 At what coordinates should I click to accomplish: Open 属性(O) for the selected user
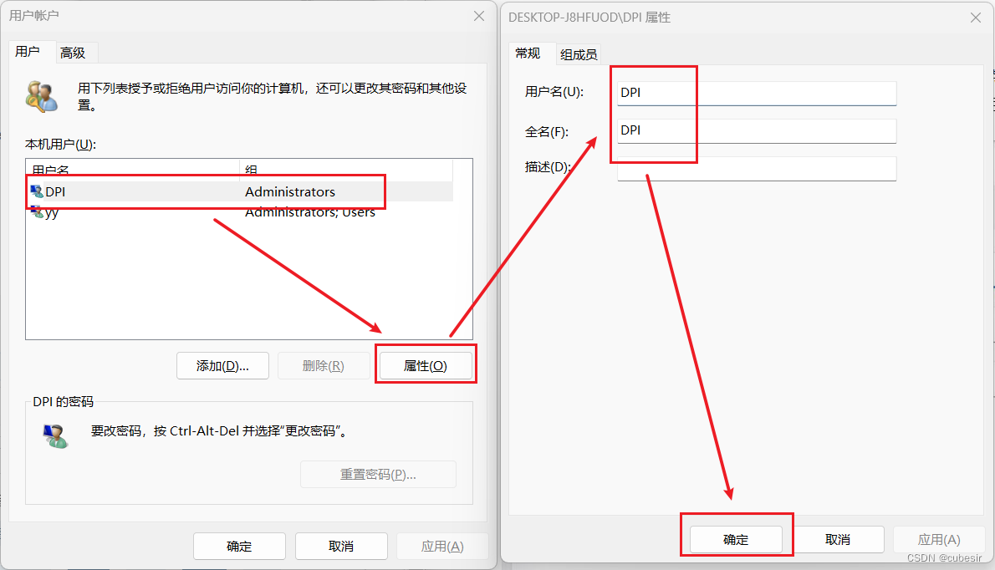coord(425,366)
